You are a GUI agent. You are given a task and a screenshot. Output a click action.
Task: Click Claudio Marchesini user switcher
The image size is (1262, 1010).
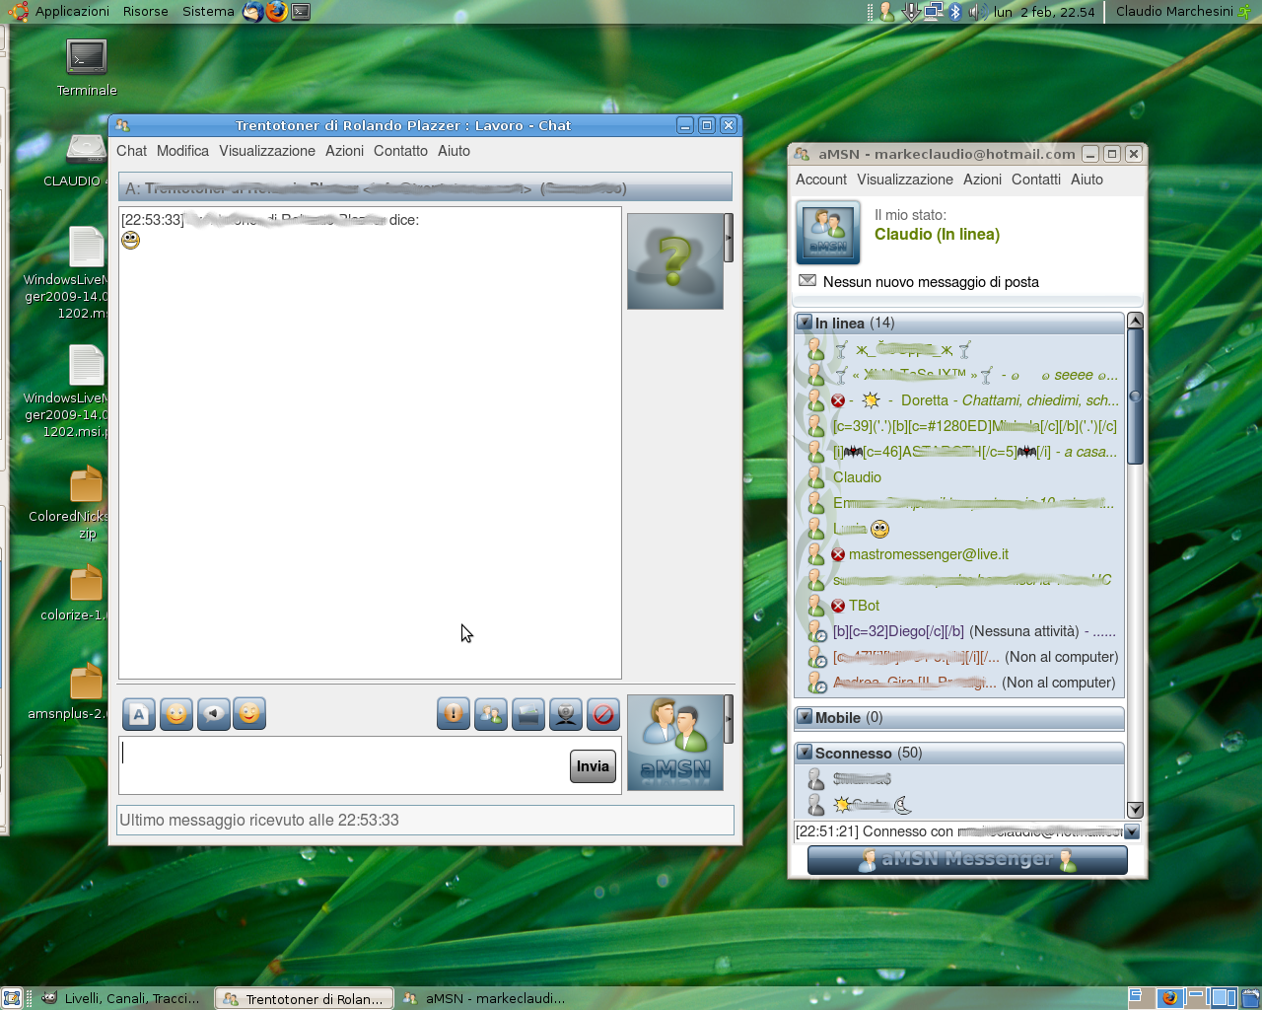point(1174,12)
